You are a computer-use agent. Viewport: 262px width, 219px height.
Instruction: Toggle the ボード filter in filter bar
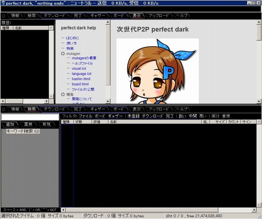pos(100,116)
